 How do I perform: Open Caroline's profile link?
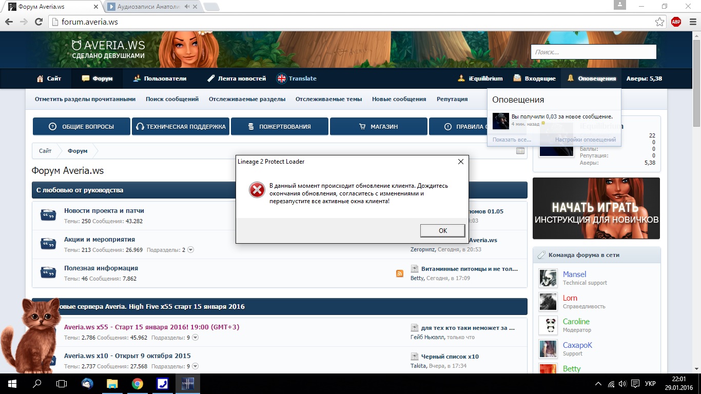tap(576, 322)
